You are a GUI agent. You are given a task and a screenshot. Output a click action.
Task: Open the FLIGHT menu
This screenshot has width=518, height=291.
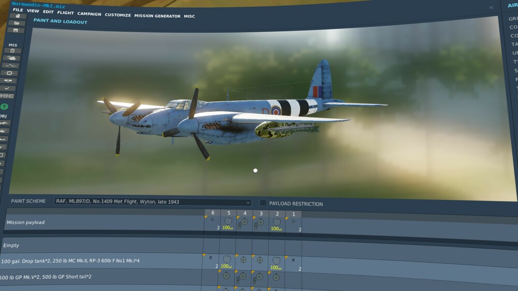pyautogui.click(x=65, y=13)
